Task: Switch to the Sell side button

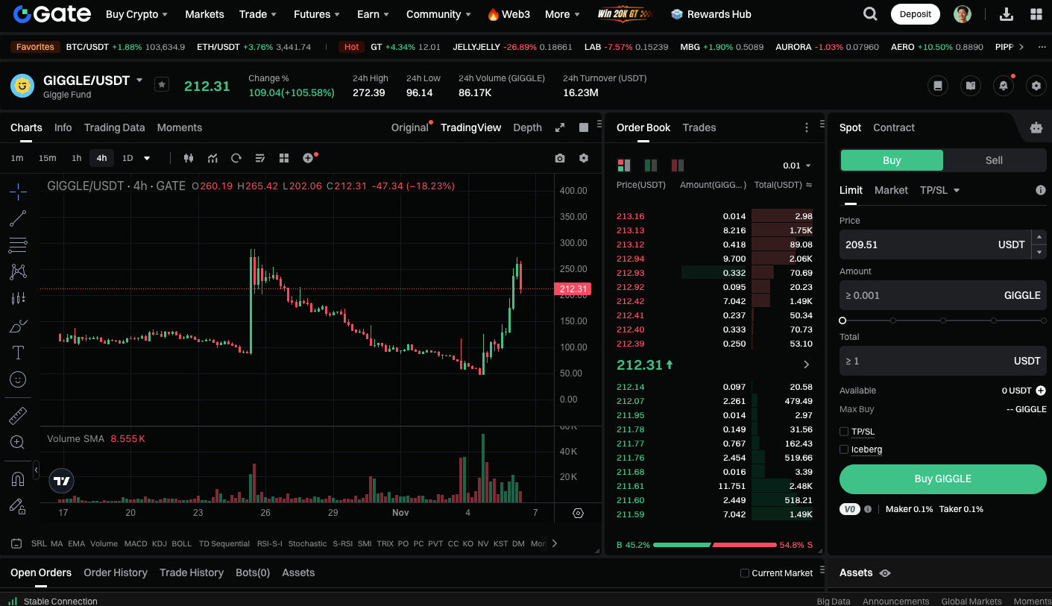Action: (994, 160)
